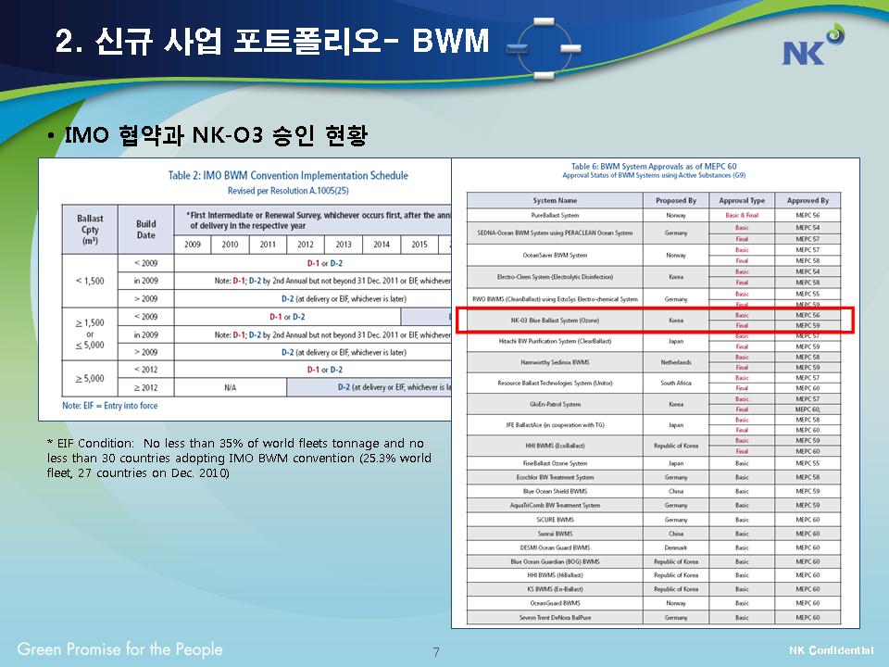This screenshot has width=889, height=667.
Task: Click 'SEDNA-Ocean BWM System using PERACLEAN Ocean System'
Action: click(555, 233)
